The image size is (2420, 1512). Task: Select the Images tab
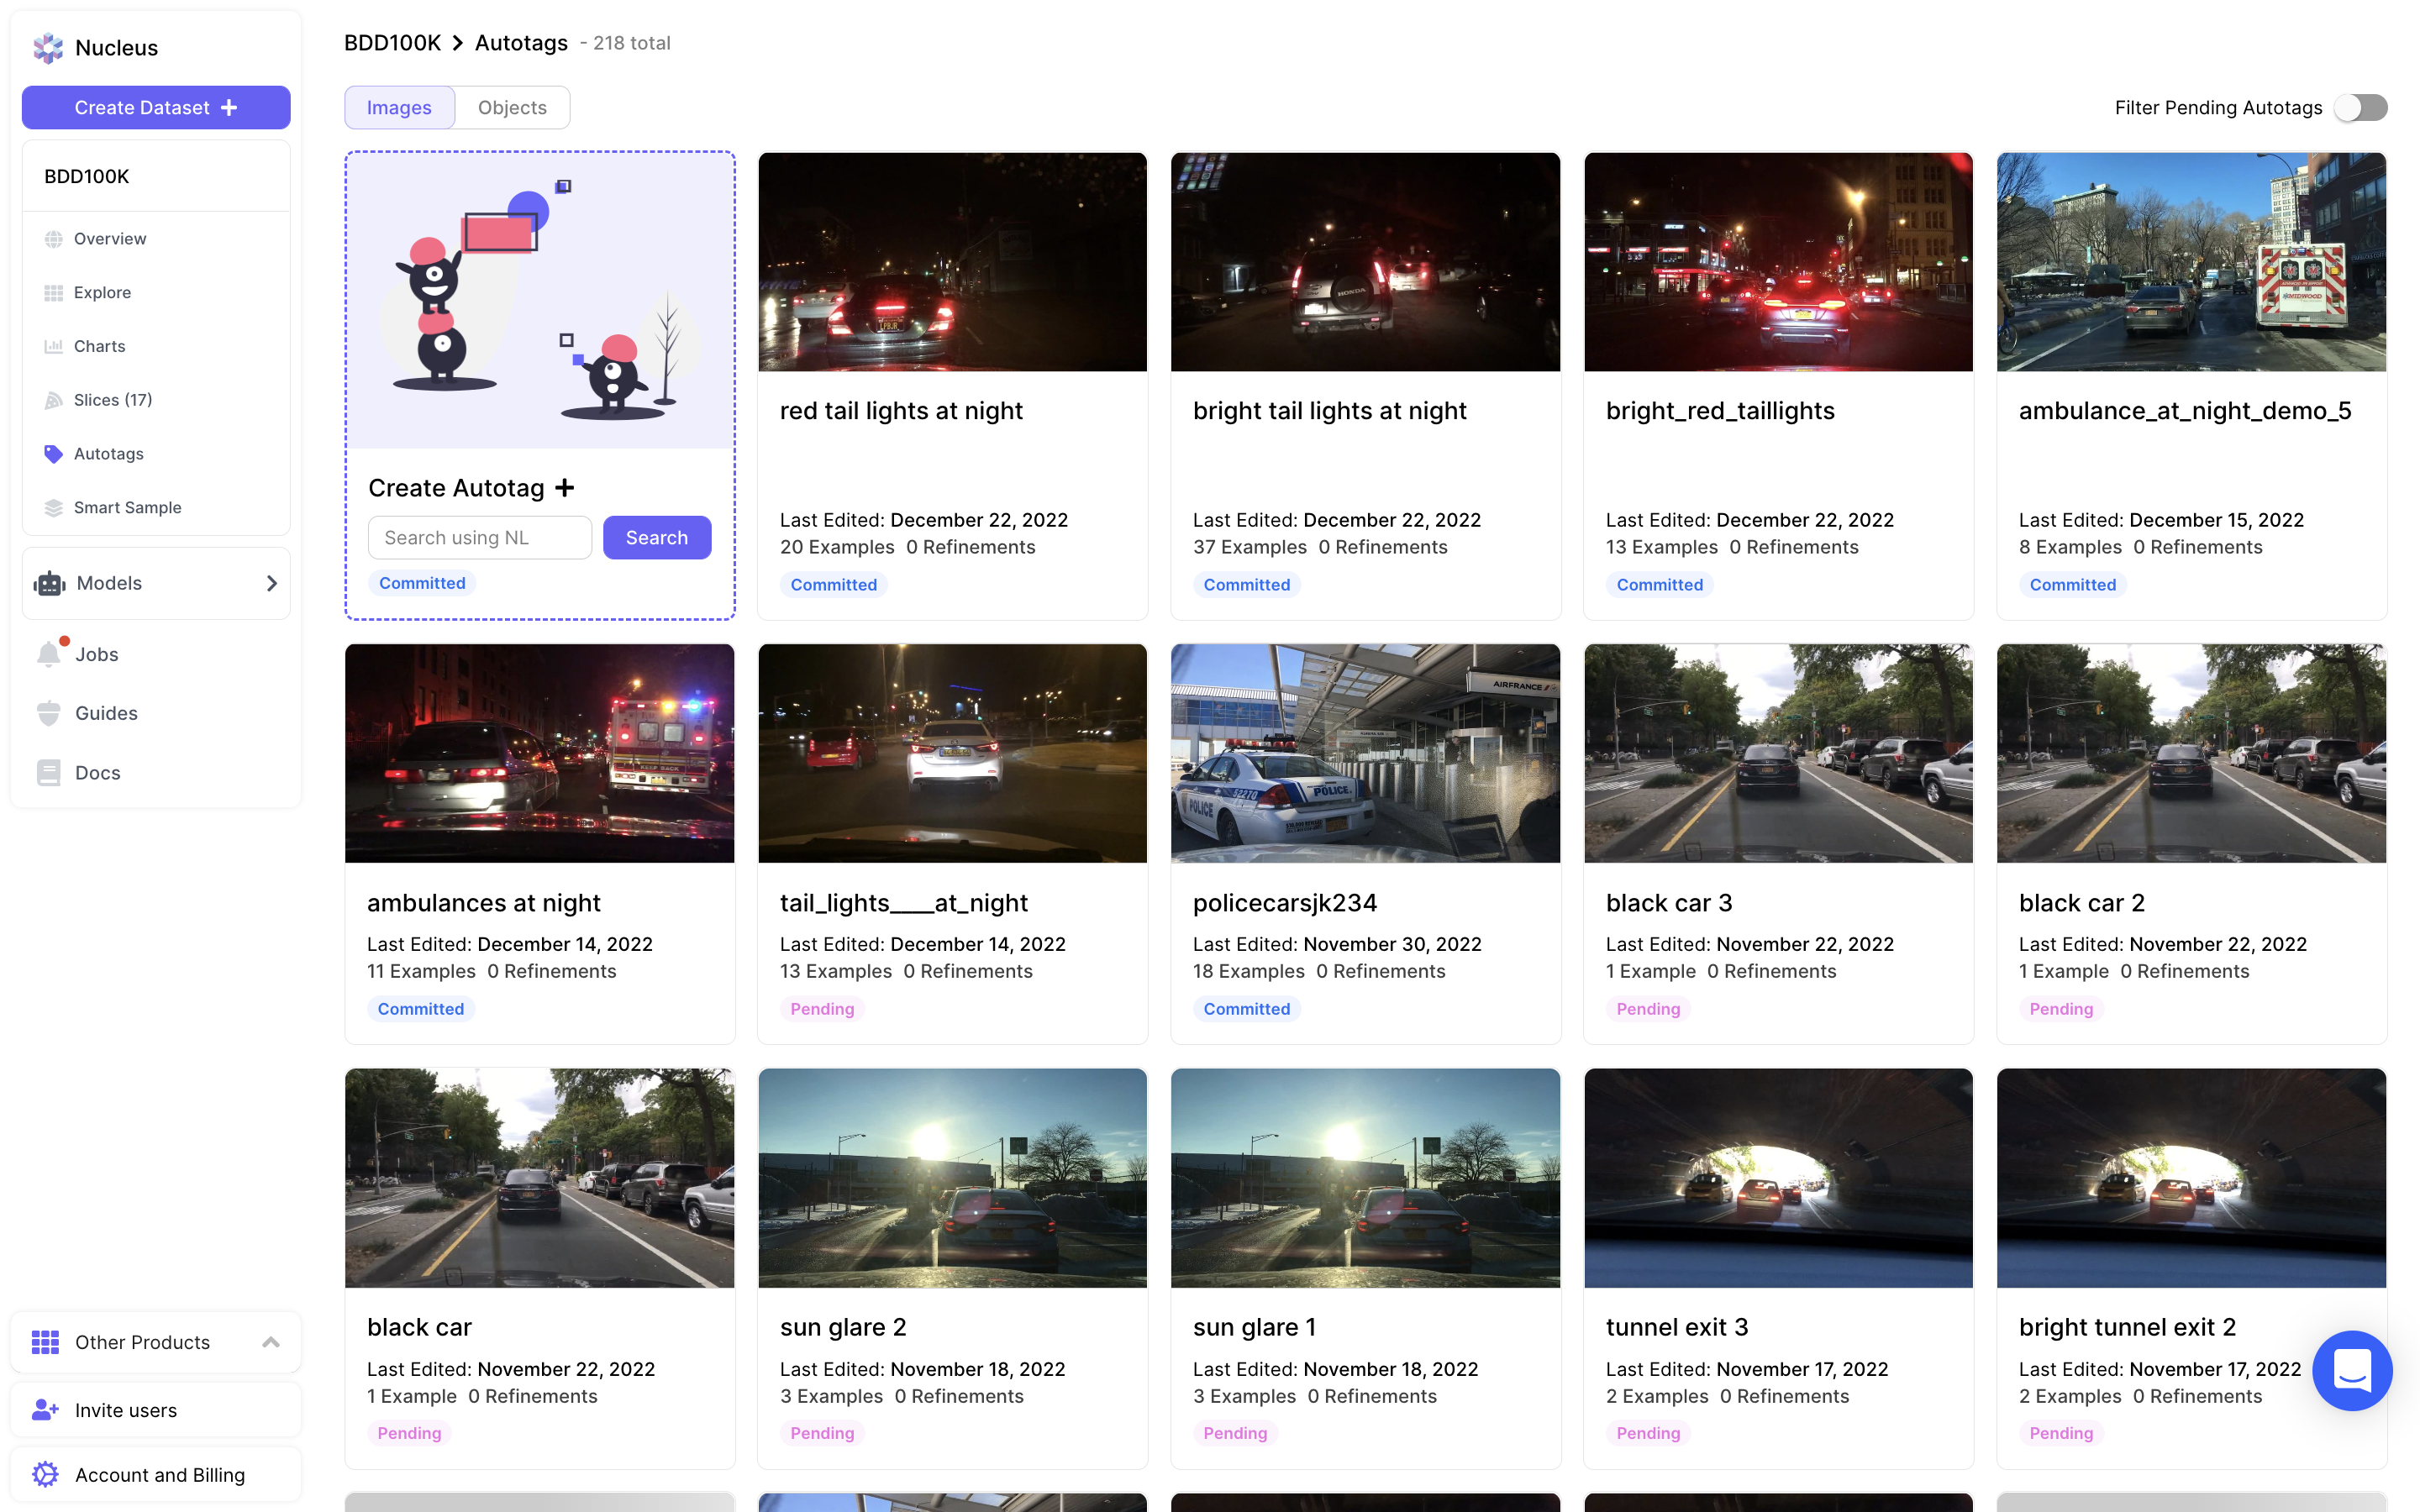(x=398, y=107)
